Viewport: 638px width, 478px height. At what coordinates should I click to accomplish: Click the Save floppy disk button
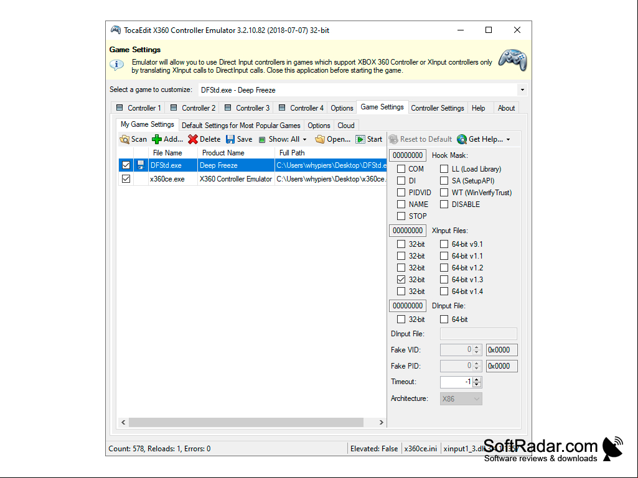(x=239, y=139)
